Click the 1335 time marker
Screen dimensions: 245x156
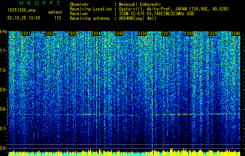pos(119,34)
